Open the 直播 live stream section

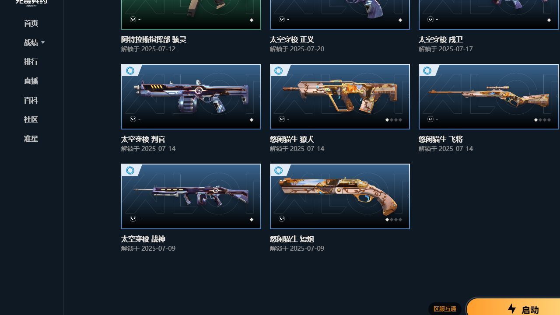[31, 81]
